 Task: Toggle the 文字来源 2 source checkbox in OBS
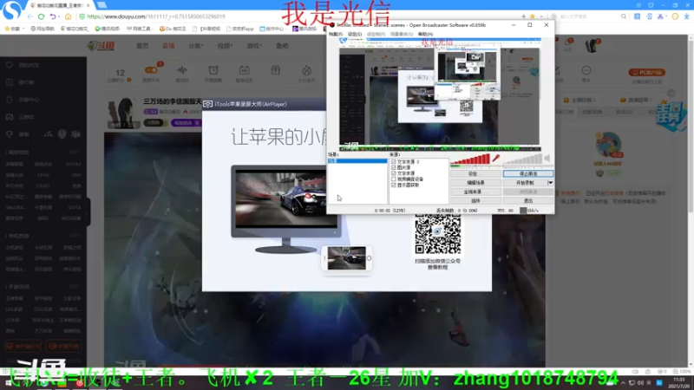tap(394, 162)
